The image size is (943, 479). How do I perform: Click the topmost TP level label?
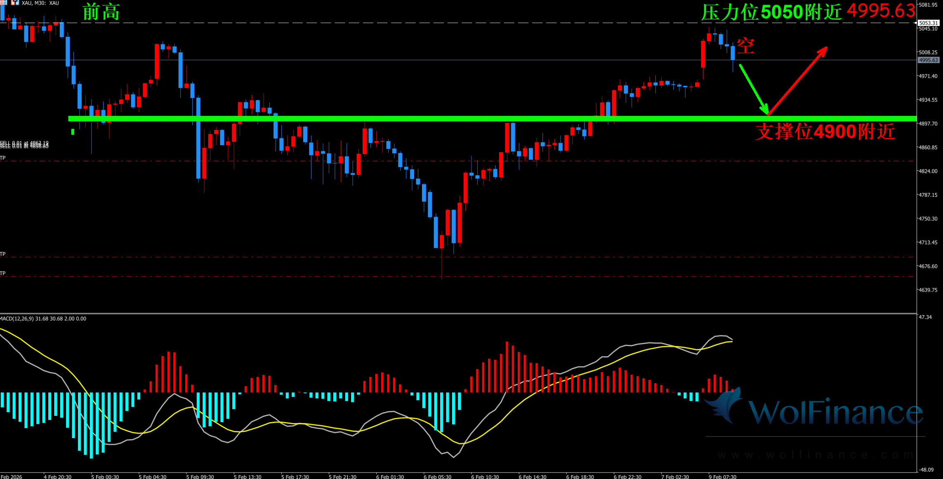click(x=3, y=158)
